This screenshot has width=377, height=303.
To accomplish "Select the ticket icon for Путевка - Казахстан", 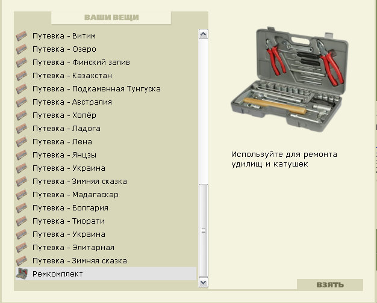I will pos(22,76).
